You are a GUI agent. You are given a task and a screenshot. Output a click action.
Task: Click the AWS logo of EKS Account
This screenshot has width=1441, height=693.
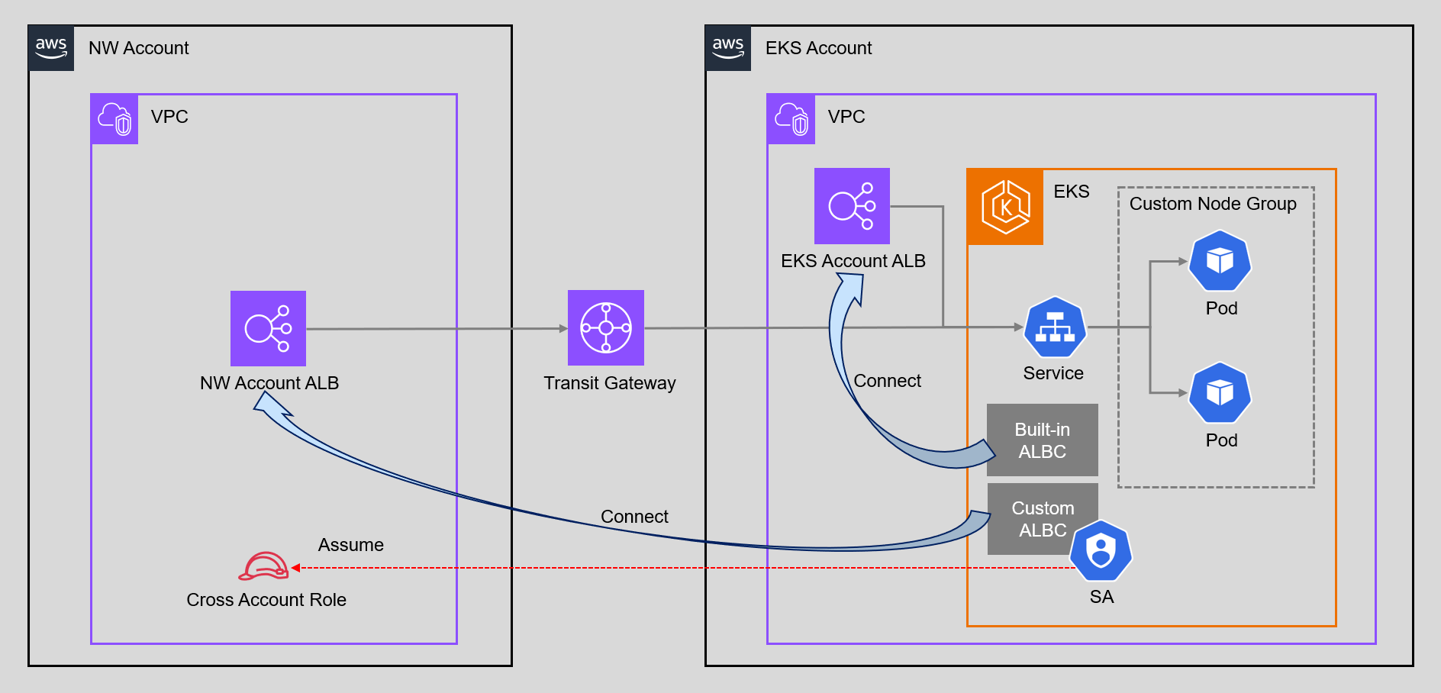click(x=729, y=48)
